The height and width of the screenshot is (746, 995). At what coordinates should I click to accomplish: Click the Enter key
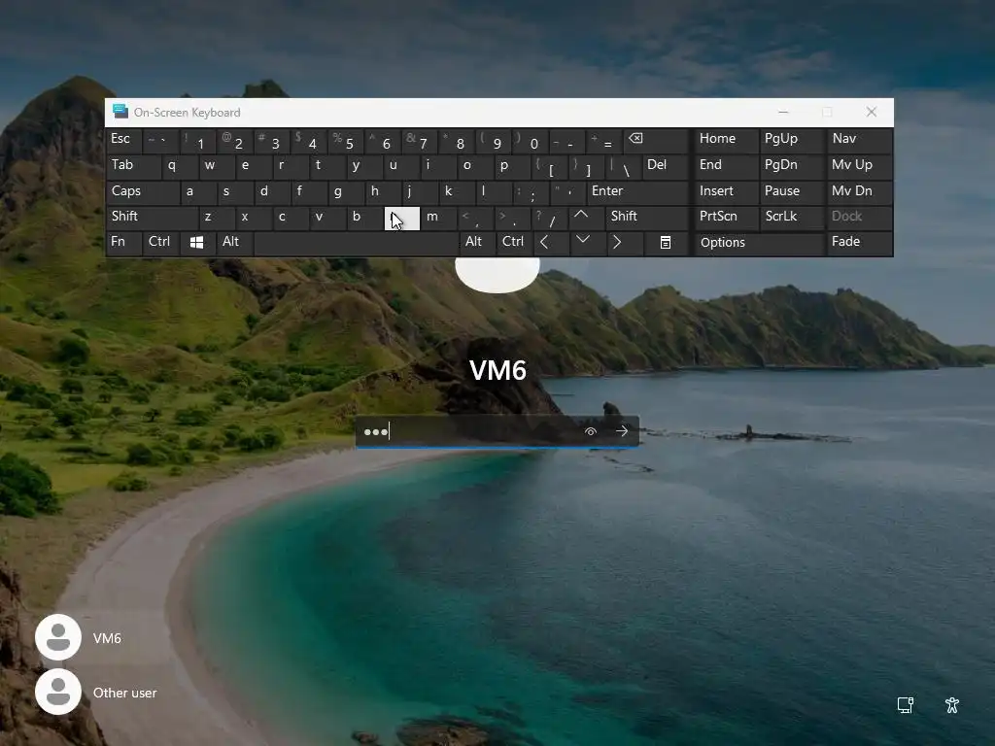[637, 192]
